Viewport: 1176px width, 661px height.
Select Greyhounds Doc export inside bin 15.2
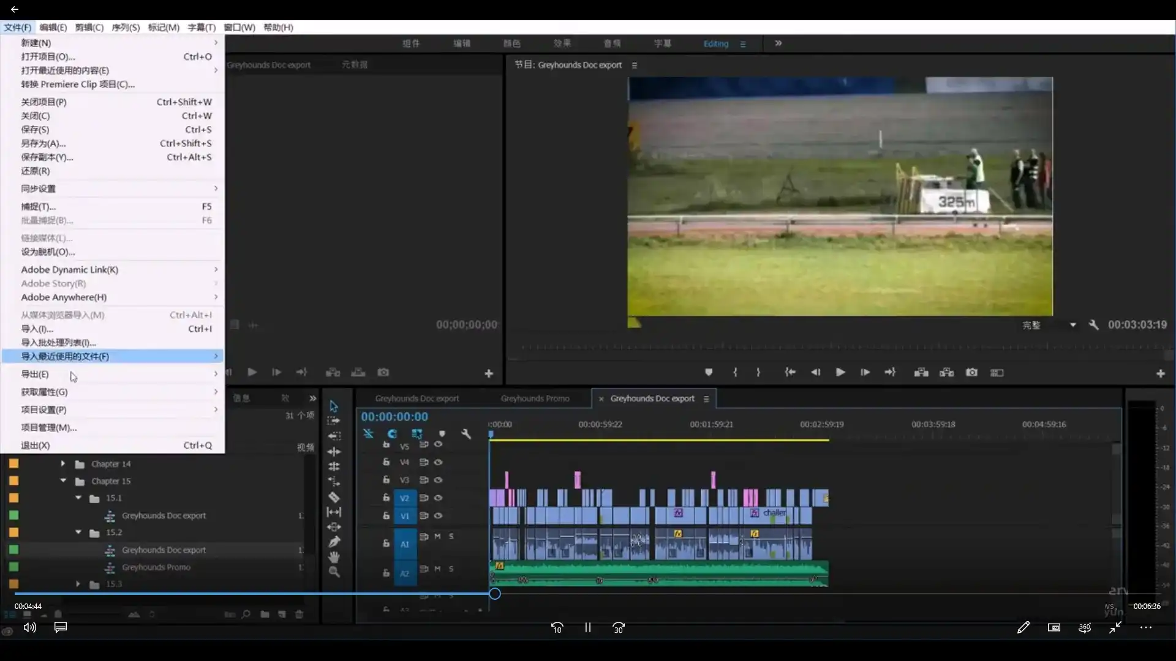coord(164,550)
